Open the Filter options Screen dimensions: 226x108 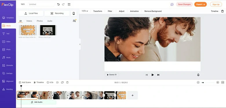point(110,11)
